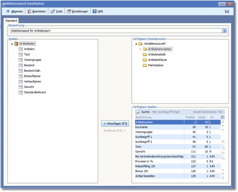Image resolution: width=238 pixels, height=192 pixels.
Task: Click the magnifier icon in the Suche bar
Action: click(x=138, y=112)
